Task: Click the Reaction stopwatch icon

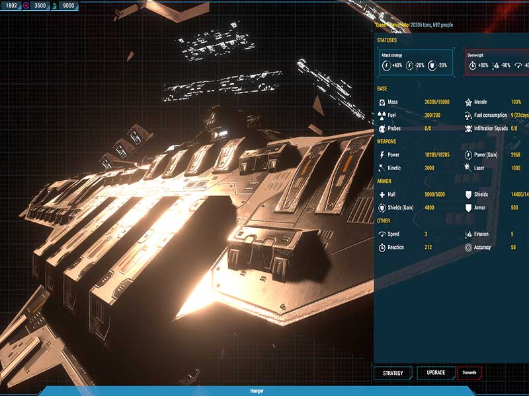Action: [382, 247]
